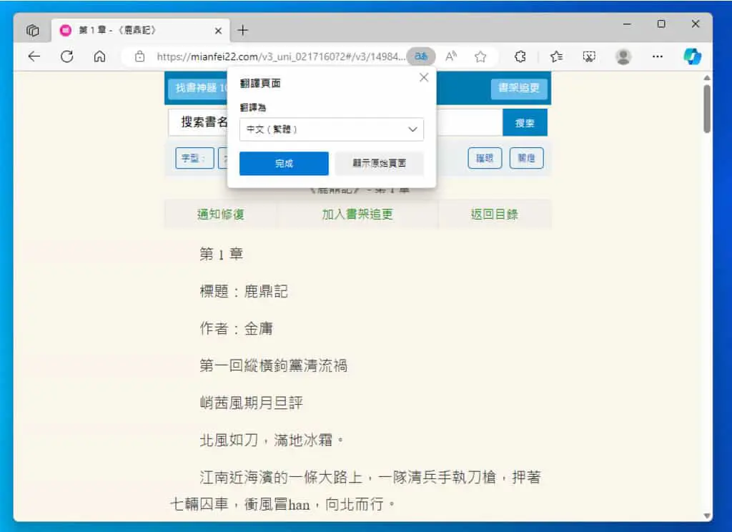732x532 pixels.
Task: Select the 加入書架追更 tab
Action: (x=357, y=215)
